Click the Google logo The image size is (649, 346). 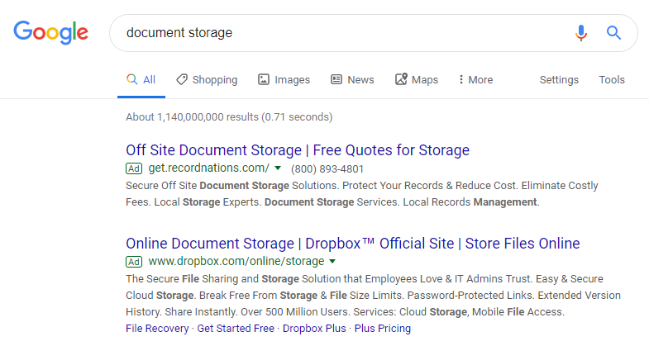point(50,33)
